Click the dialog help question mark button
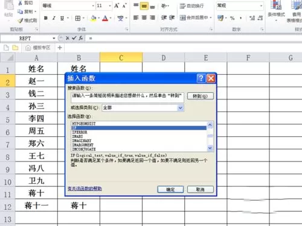This screenshot has height=226, width=302. [201, 78]
